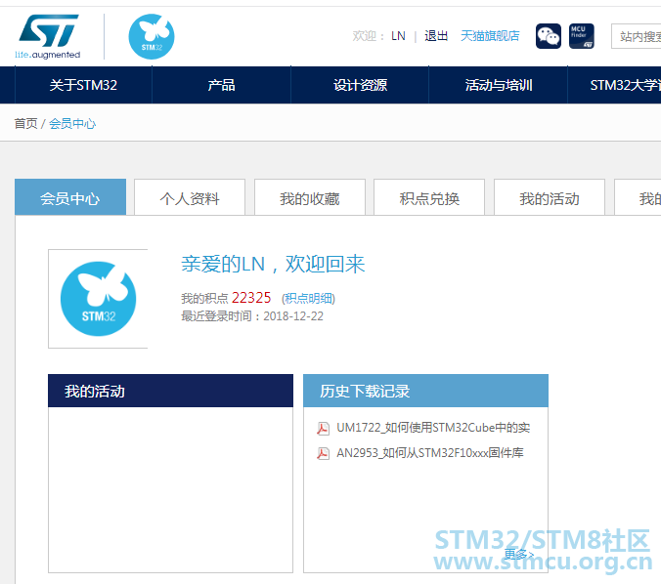This screenshot has height=584, width=661.
Task: Open UM1722 STM32Cube document link
Action: coord(433,428)
